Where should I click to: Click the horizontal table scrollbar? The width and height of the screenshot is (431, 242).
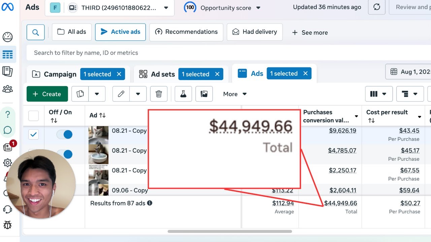coord(230,231)
